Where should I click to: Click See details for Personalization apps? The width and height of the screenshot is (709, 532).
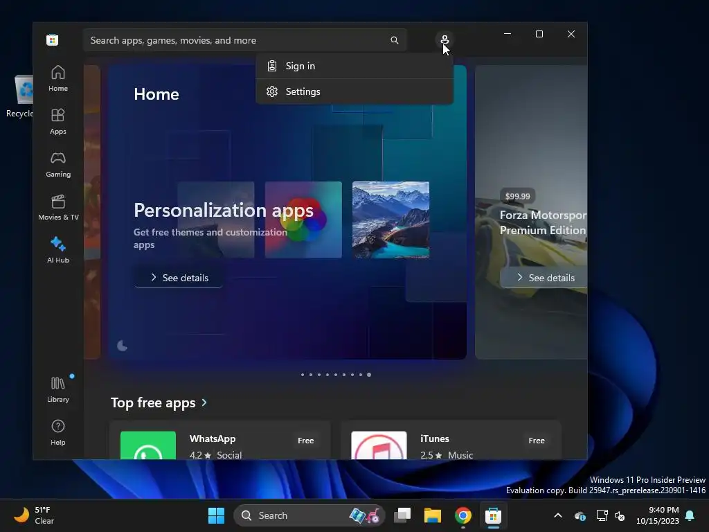point(178,277)
